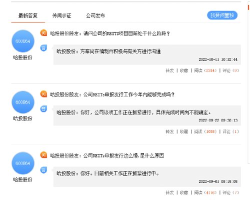250x200 pixels.
Task: Click the orange question icon of third post
Action: (43, 155)
